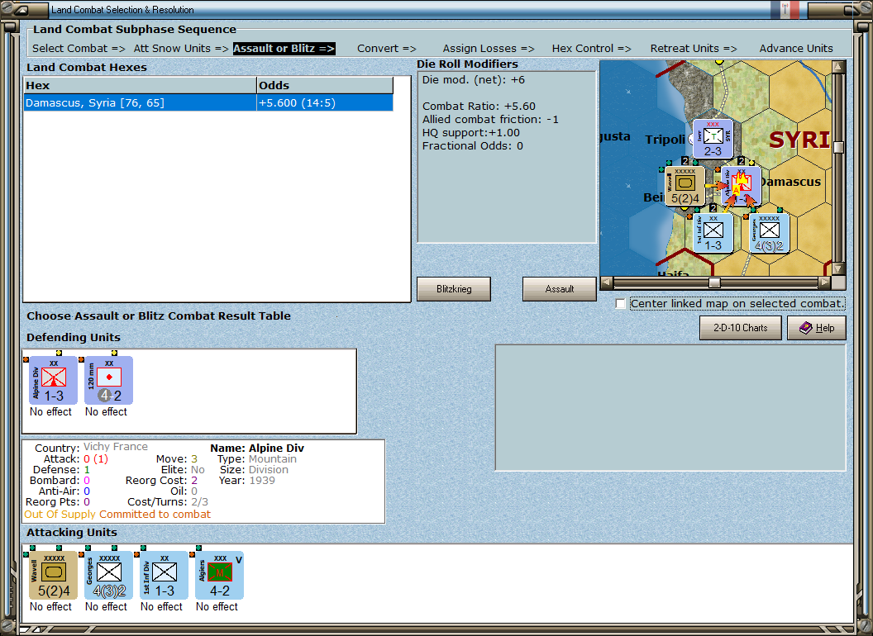Enable Center linked map on selected combat
The image size is (873, 636).
(620, 304)
